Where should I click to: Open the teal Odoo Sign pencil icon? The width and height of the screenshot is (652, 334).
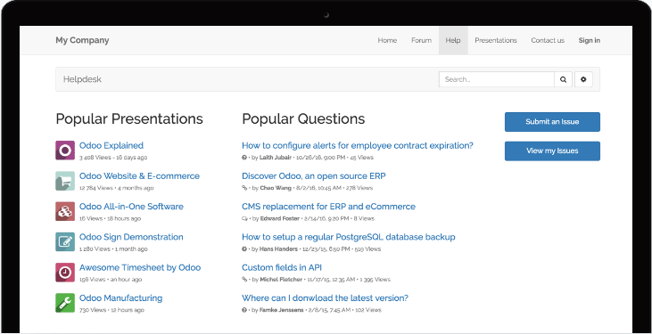click(65, 241)
